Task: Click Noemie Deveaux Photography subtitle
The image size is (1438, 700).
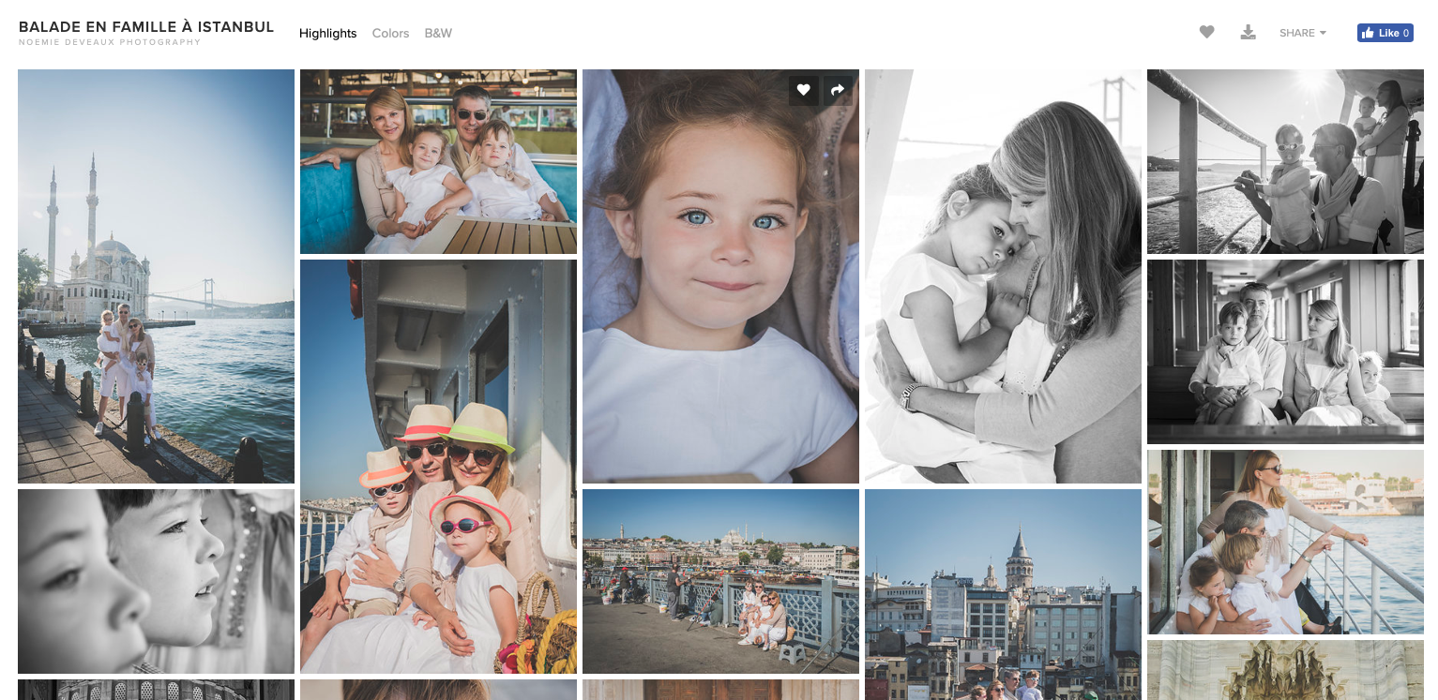Action: pyautogui.click(x=110, y=42)
